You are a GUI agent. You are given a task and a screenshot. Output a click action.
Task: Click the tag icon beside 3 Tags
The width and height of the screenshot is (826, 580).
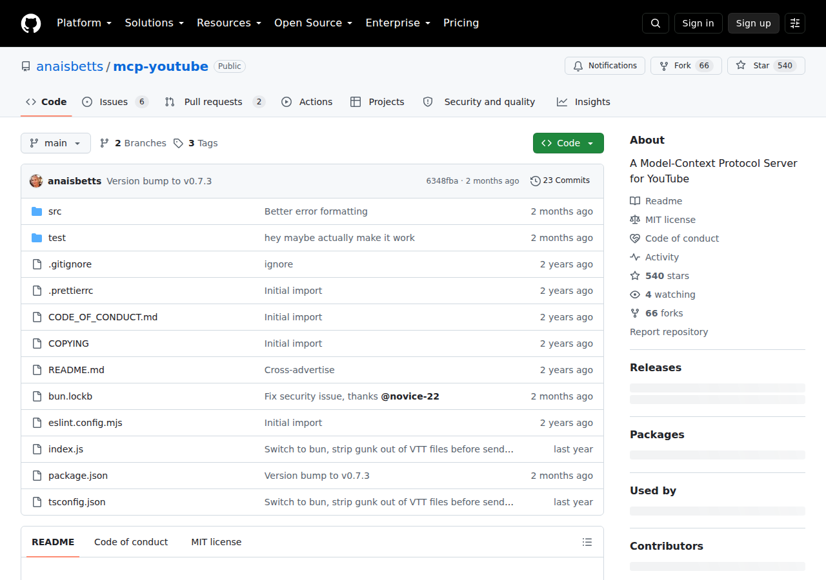(x=179, y=143)
